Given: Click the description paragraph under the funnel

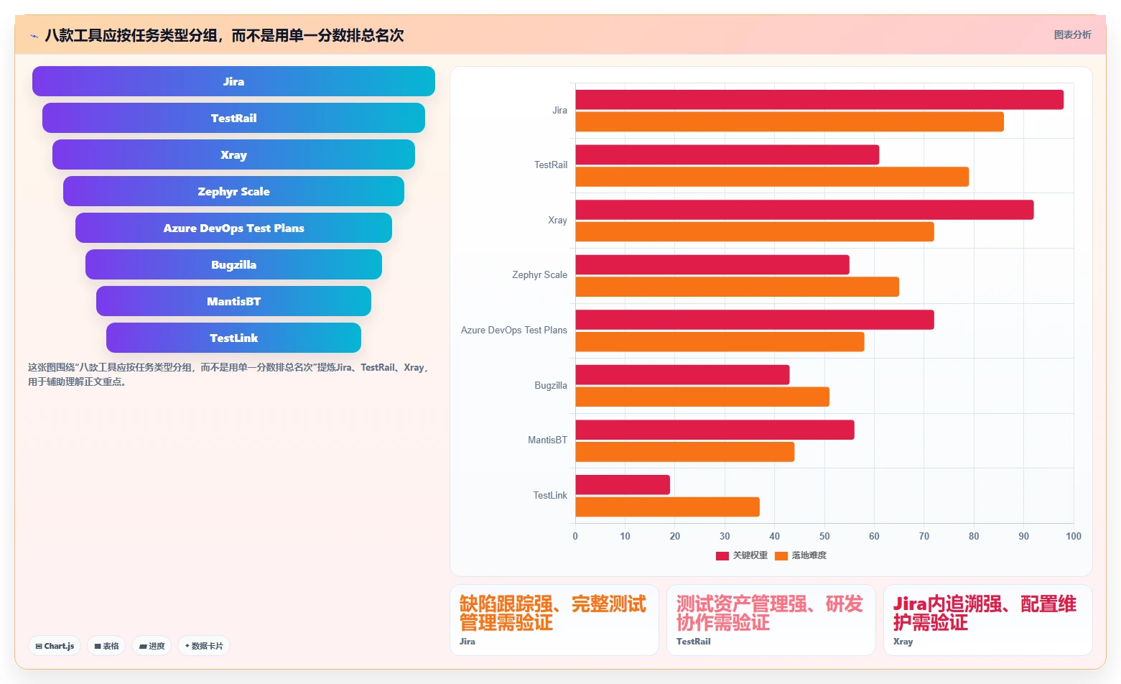Looking at the screenshot, I should [x=229, y=374].
